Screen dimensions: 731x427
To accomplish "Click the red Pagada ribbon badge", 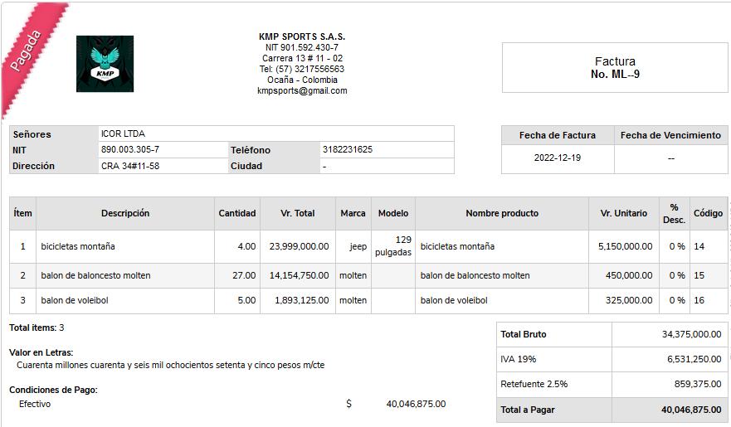I will [x=29, y=52].
